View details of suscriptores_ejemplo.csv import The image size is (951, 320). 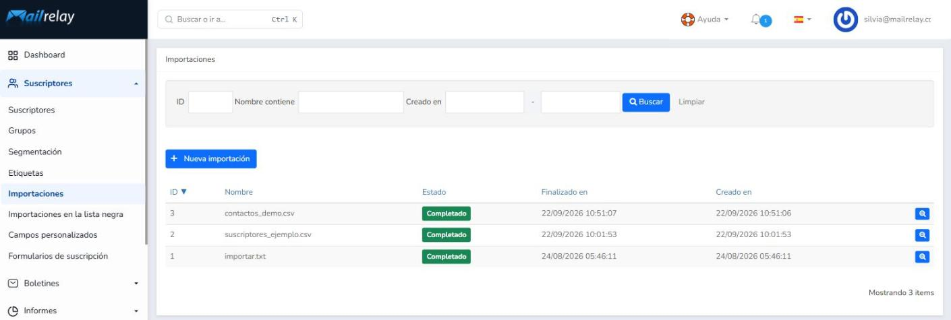click(922, 235)
